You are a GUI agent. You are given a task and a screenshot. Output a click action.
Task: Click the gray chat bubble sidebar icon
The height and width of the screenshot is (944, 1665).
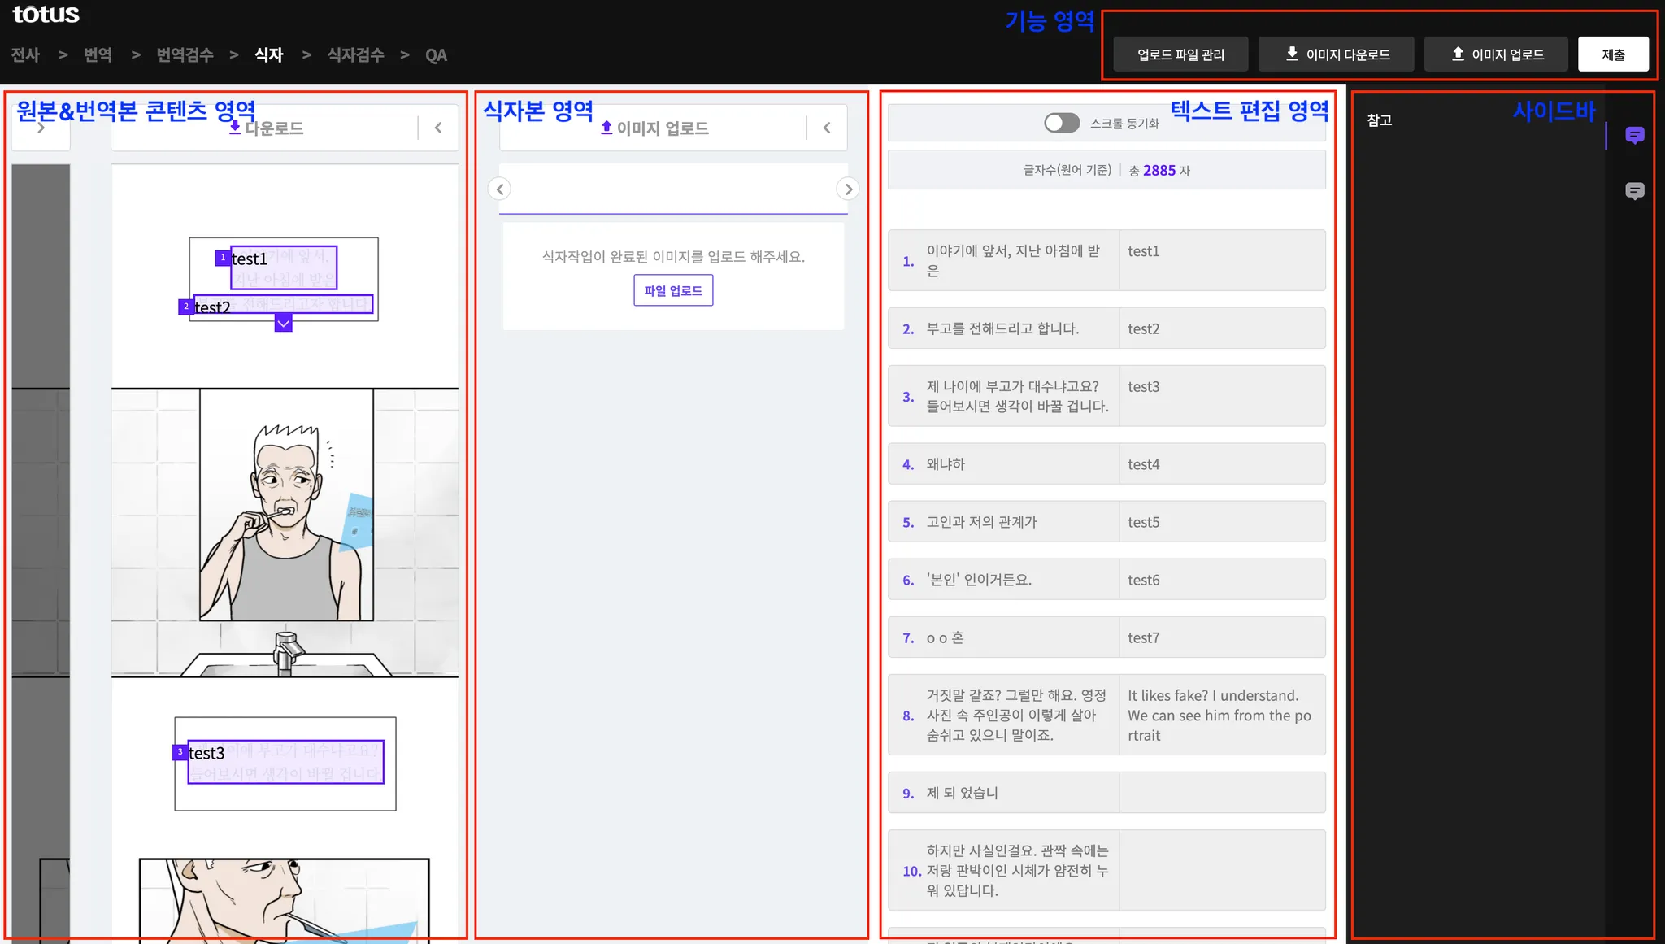1634,191
